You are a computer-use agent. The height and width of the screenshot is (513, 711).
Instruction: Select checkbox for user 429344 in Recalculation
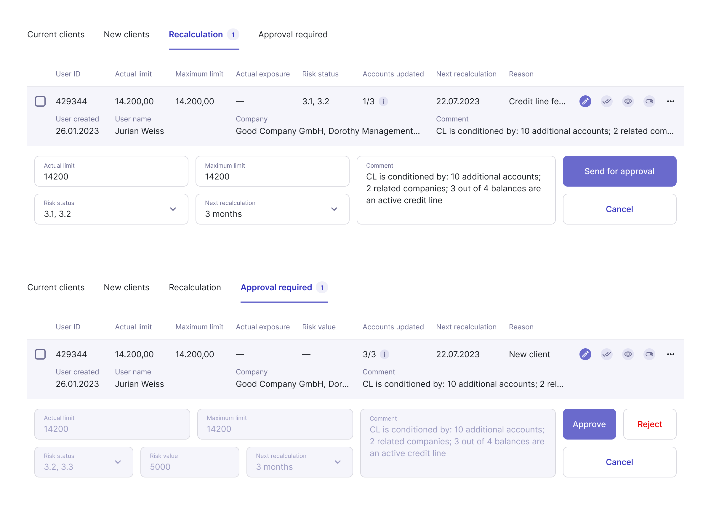(x=40, y=102)
